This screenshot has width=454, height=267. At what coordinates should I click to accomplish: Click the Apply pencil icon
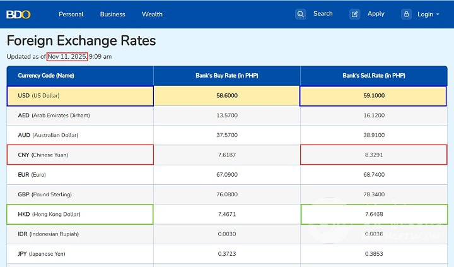point(355,14)
